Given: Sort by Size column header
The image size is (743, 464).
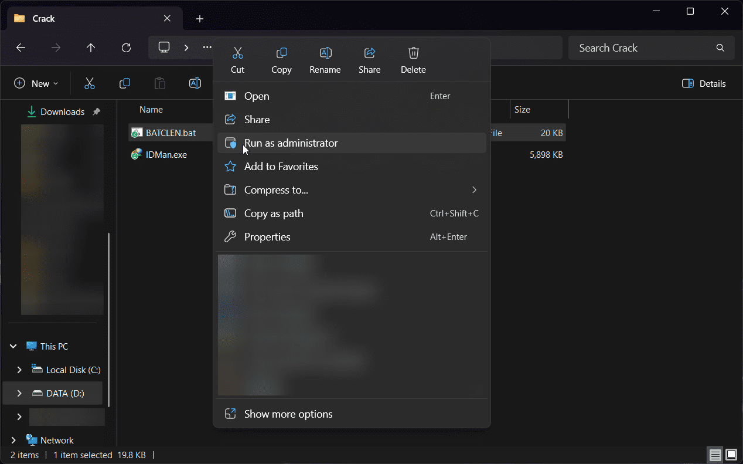Looking at the screenshot, I should point(522,110).
